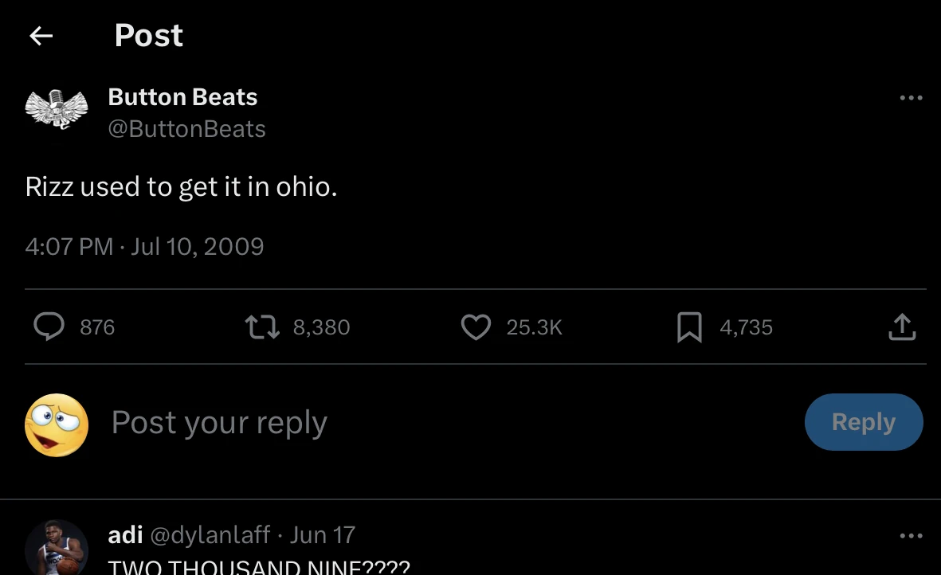The height and width of the screenshot is (575, 941).
Task: Open more options on Button Beats post
Action: coord(911,98)
